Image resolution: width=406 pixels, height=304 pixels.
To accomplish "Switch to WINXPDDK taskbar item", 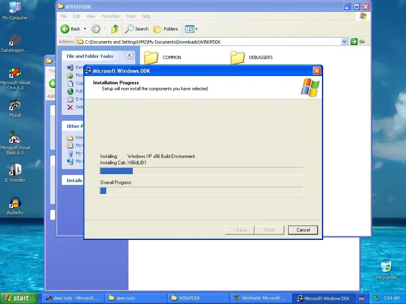I will pyautogui.click(x=198, y=298).
